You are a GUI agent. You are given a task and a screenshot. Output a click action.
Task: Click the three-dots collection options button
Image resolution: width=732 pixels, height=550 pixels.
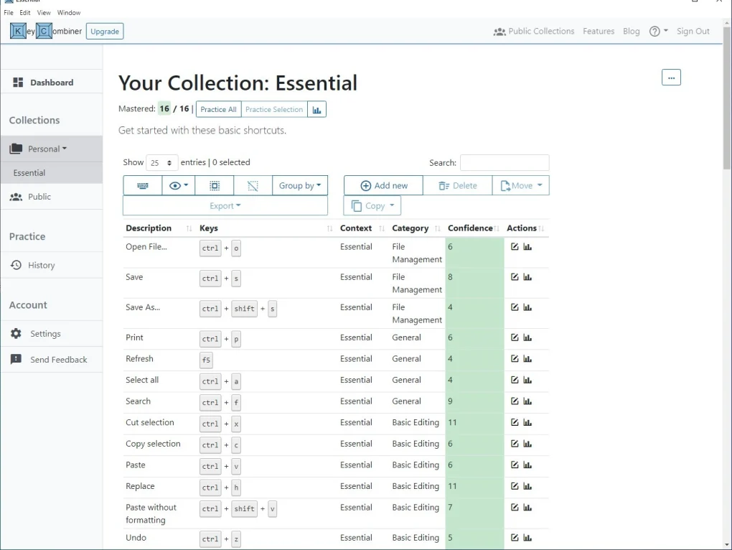point(671,78)
